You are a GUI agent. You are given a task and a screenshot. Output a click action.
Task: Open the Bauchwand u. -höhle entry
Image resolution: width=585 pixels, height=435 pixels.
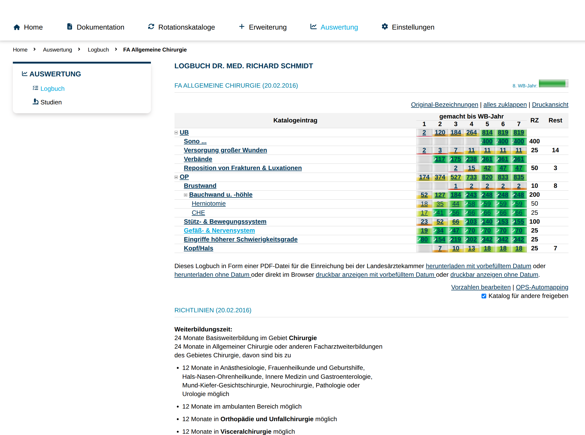click(x=221, y=195)
